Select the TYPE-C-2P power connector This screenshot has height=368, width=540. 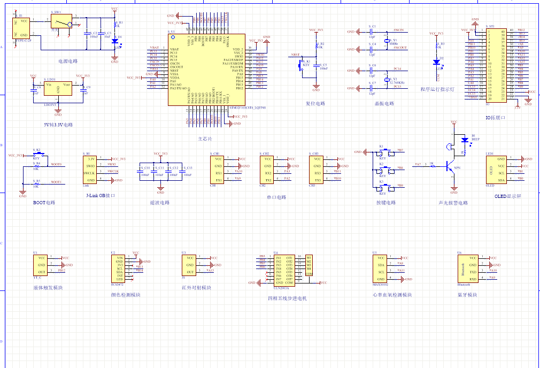coord(22,28)
